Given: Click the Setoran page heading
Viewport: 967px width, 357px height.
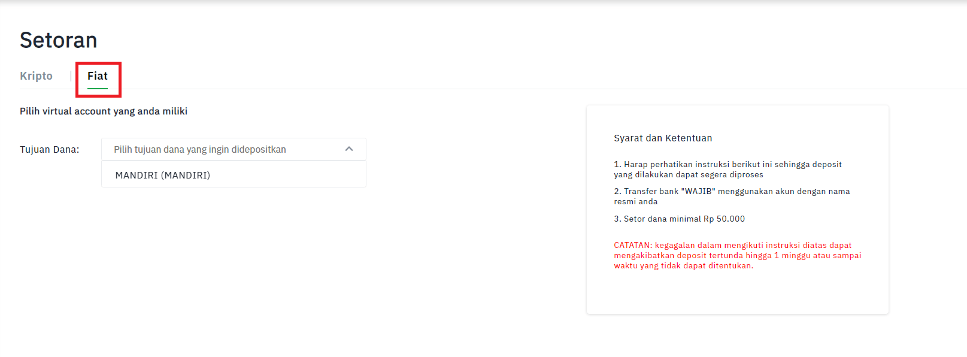Looking at the screenshot, I should click(x=58, y=40).
